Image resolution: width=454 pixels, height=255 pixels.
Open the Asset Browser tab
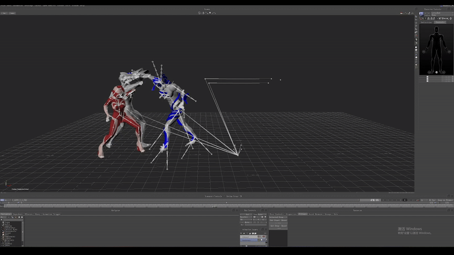click(x=316, y=214)
